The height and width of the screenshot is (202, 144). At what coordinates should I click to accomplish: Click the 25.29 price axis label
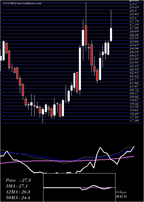[x=134, y=45]
